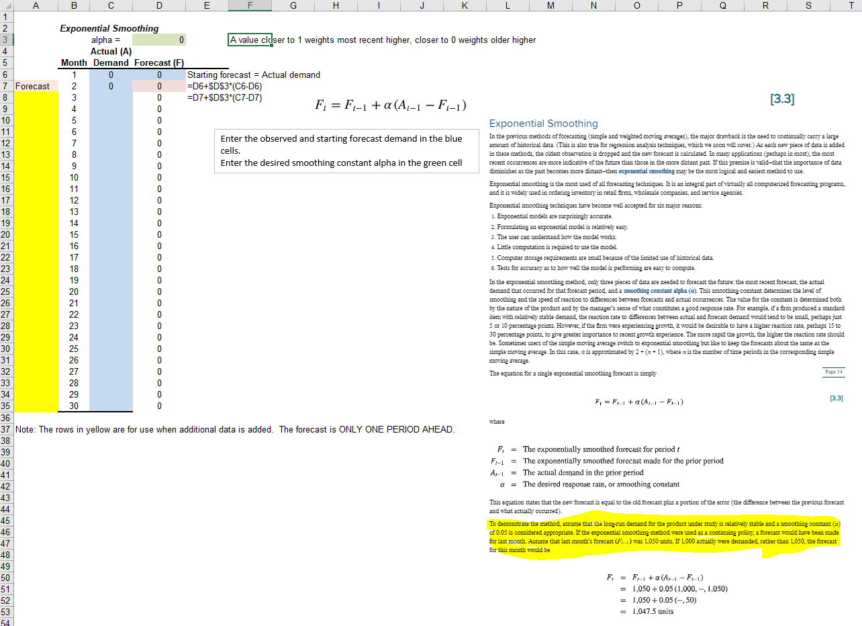Click 'Starting forecast = Actual demand' text
This screenshot has height=626, width=862.
254,75
